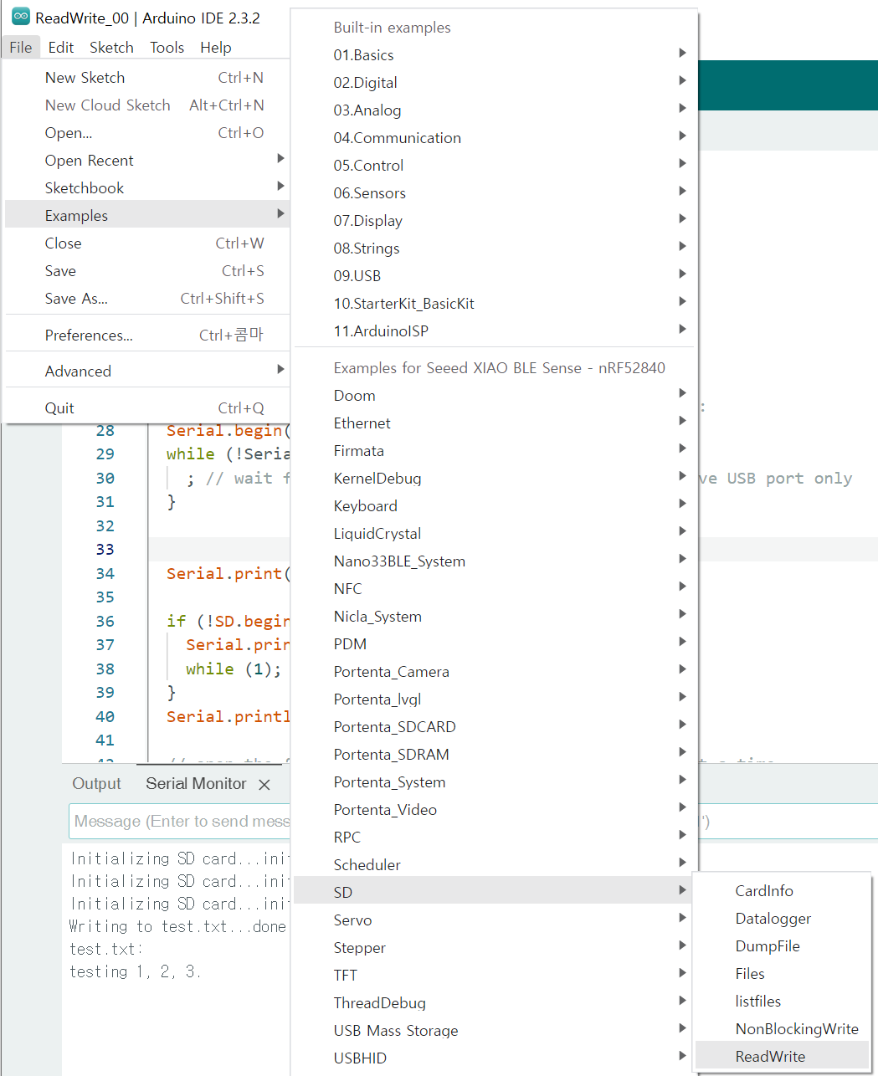Expand the Sketchbook submenu
Viewport: 878px width, 1076px height.
click(147, 188)
